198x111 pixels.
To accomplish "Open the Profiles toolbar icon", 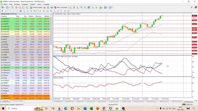I will point(7,7).
